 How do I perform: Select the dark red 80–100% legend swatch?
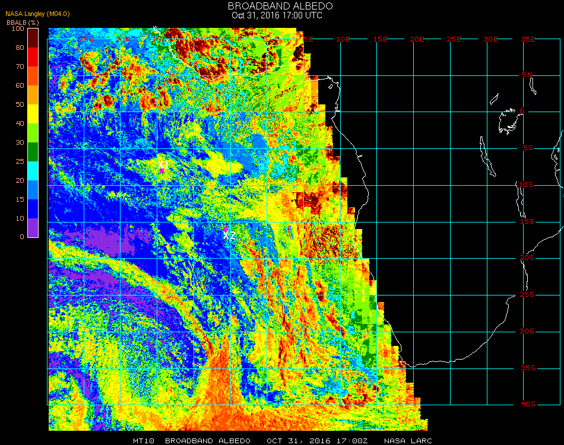click(33, 37)
